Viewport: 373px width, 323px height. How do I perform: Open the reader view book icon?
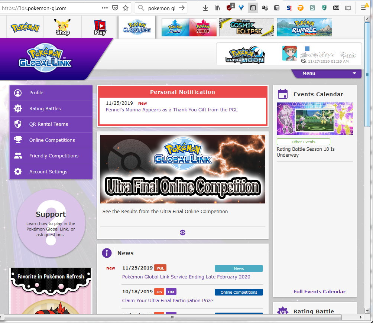click(x=348, y=8)
